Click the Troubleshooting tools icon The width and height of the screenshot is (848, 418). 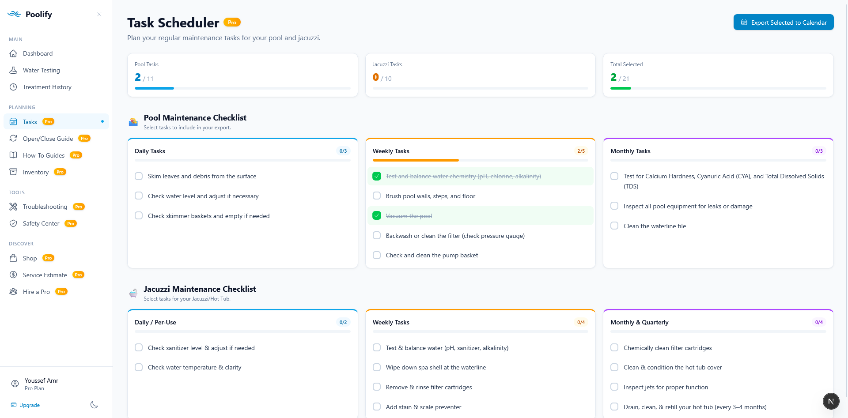tap(14, 207)
